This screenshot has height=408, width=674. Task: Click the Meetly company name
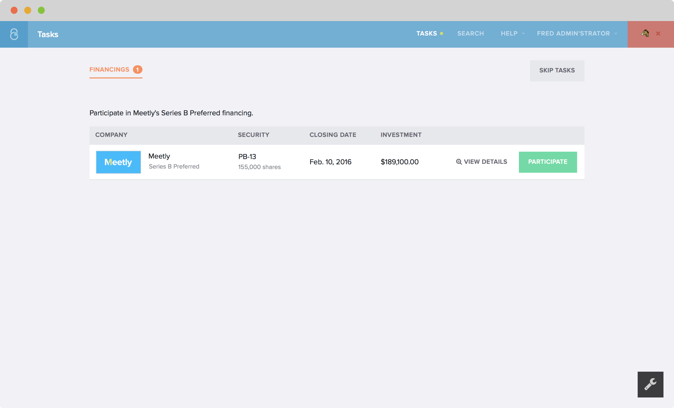(x=159, y=156)
